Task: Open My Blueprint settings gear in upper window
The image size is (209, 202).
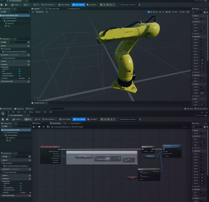Action: click(29, 42)
